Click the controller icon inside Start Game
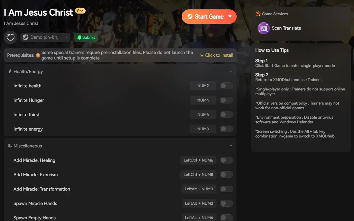354x221 pixels. (190, 17)
